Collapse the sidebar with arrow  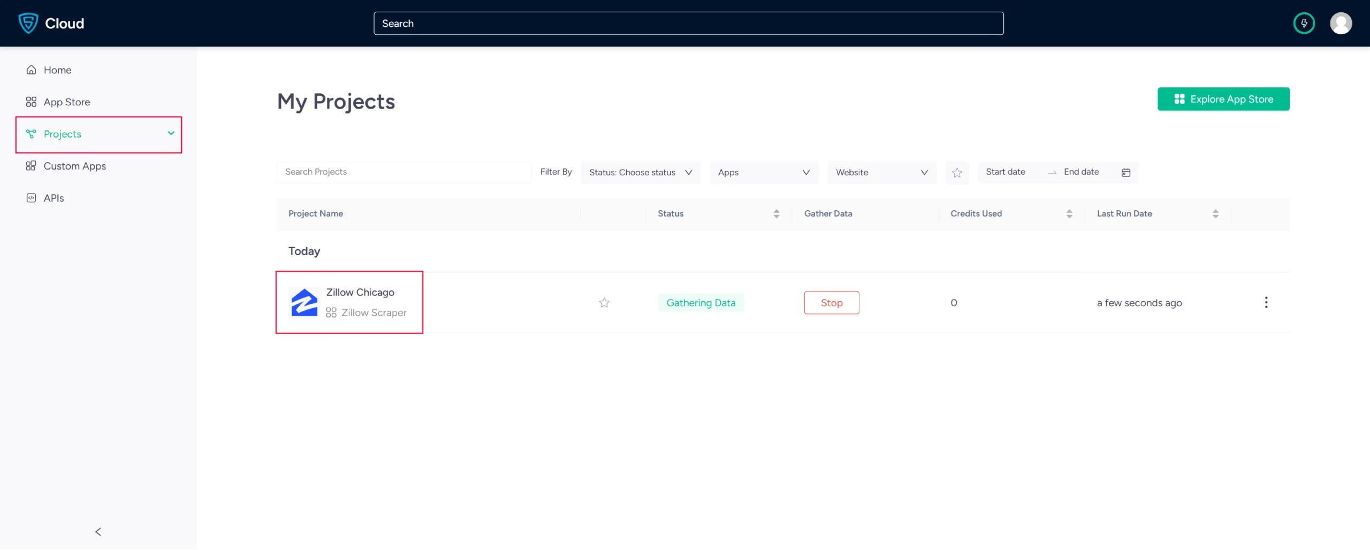(98, 532)
